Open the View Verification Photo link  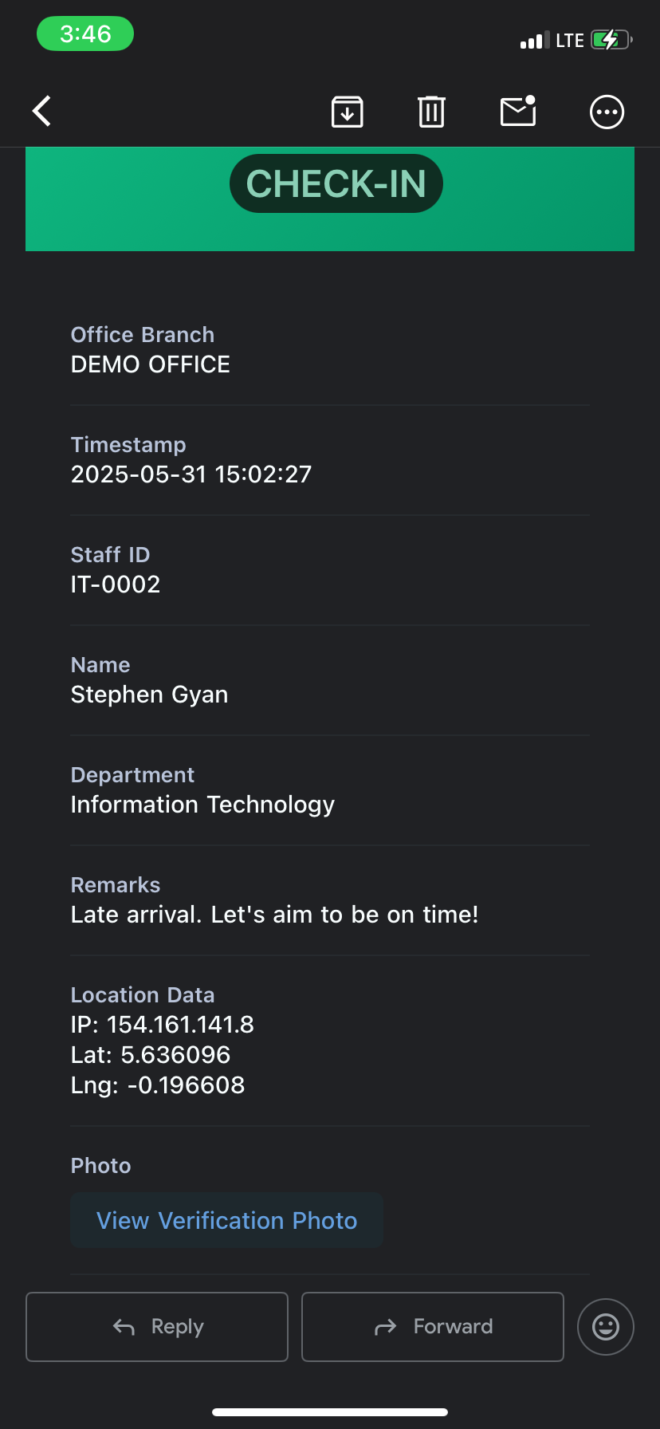(227, 1220)
